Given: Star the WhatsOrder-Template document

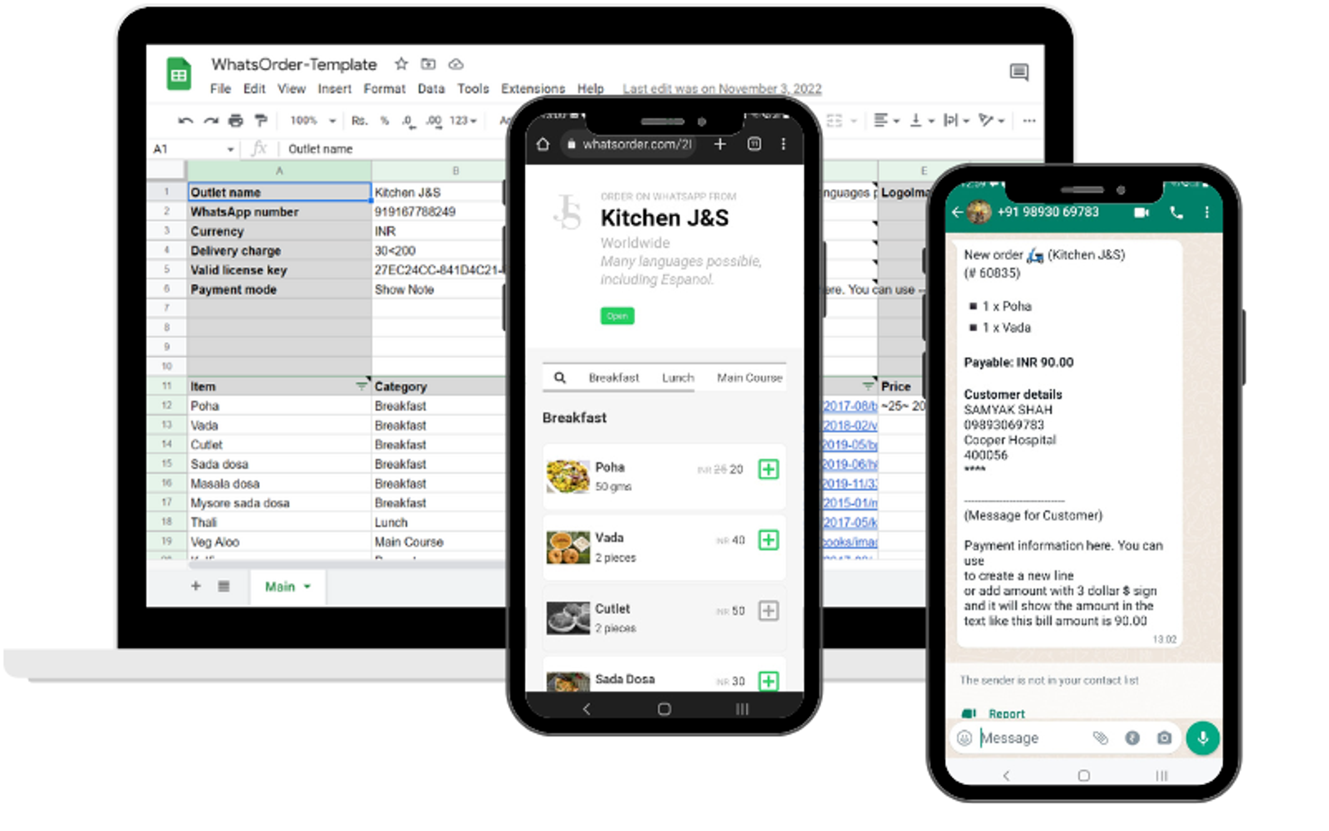Looking at the screenshot, I should click(401, 64).
